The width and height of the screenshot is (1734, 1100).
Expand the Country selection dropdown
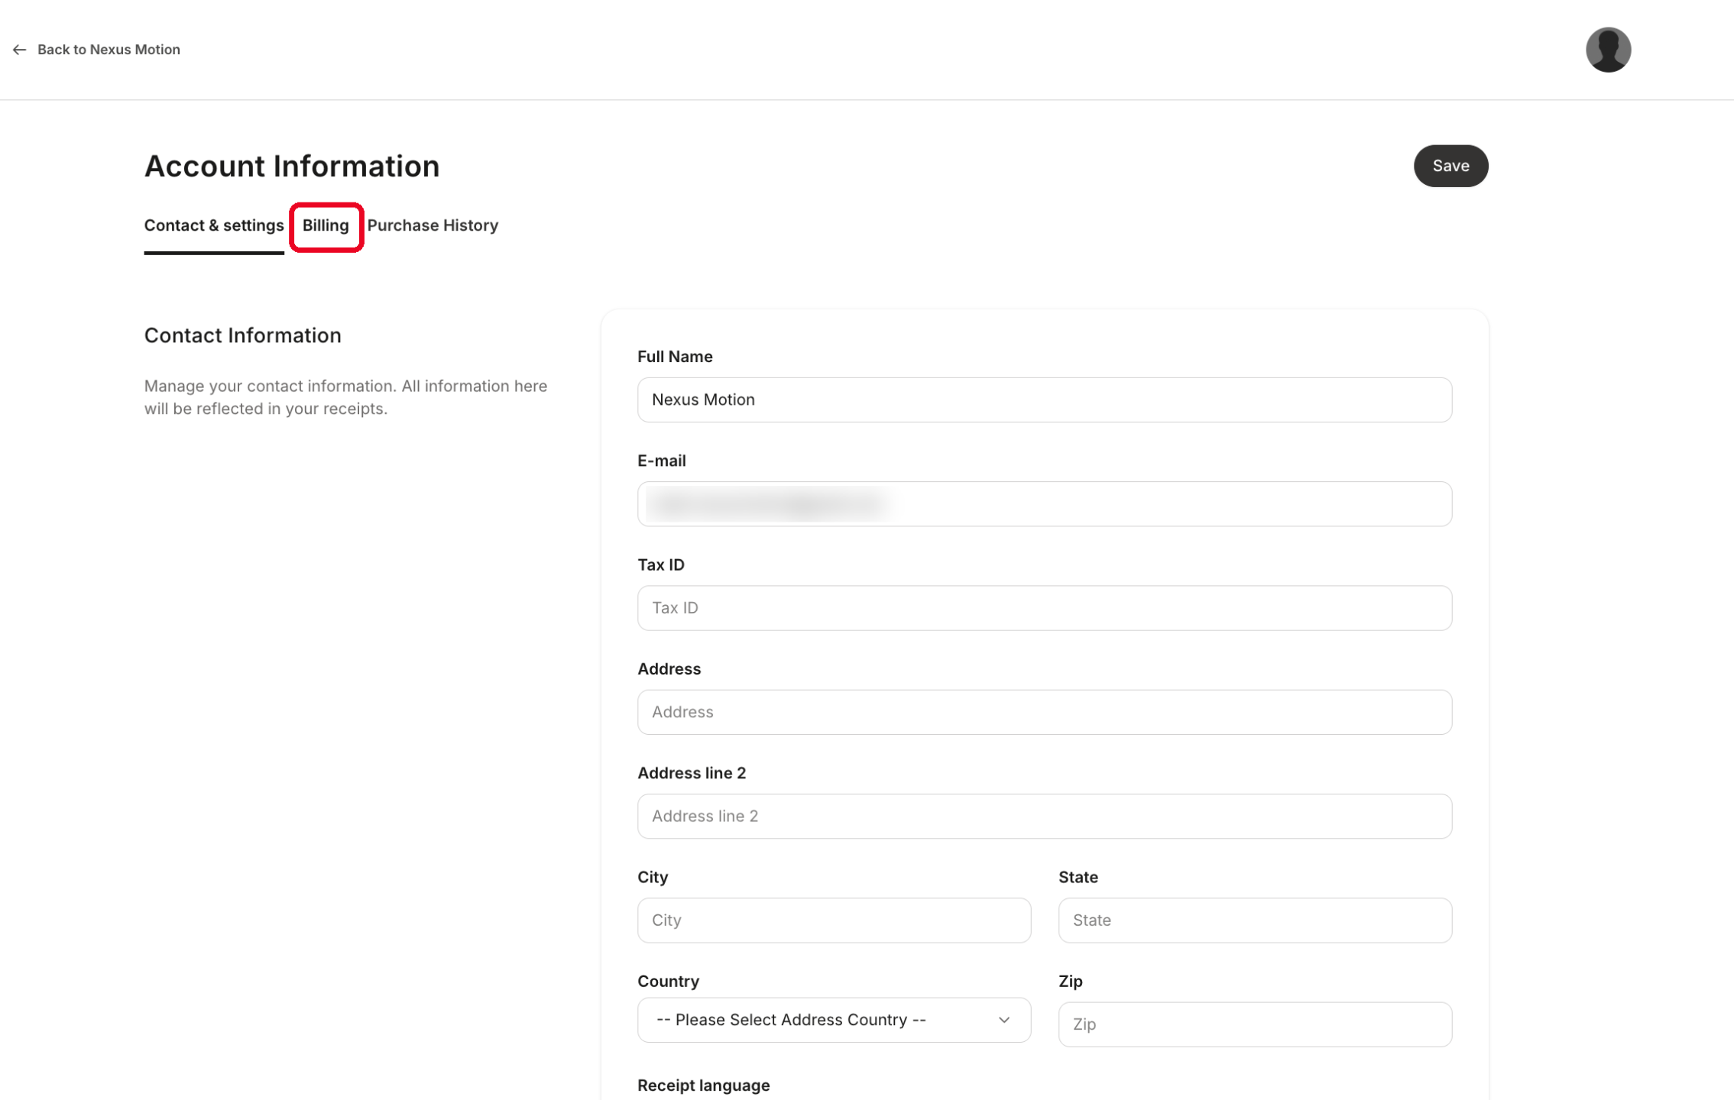point(834,1020)
